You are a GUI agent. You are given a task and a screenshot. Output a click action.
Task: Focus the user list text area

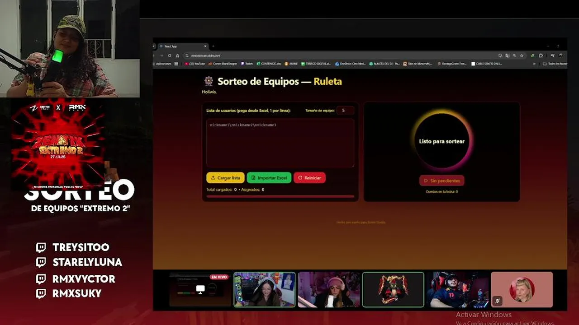point(280,143)
